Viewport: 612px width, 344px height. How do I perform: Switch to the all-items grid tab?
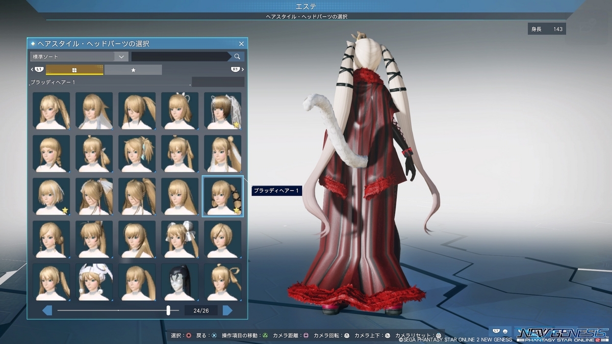(x=74, y=70)
